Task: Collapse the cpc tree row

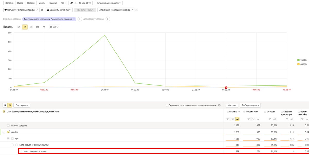Action: 8,138
